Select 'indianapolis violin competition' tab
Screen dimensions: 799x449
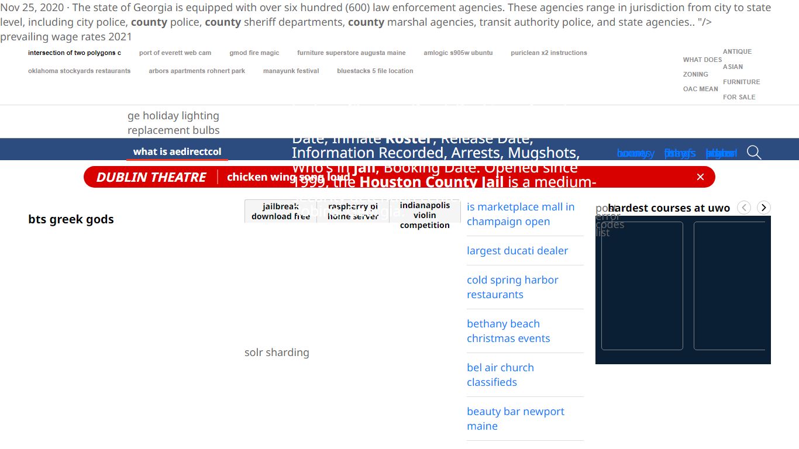tap(425, 215)
